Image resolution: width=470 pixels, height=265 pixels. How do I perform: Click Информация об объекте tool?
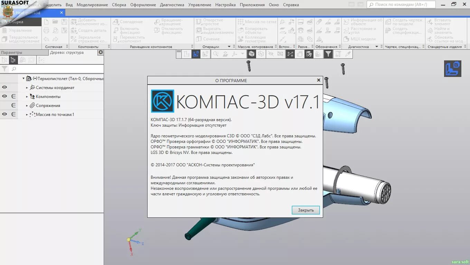(x=363, y=22)
